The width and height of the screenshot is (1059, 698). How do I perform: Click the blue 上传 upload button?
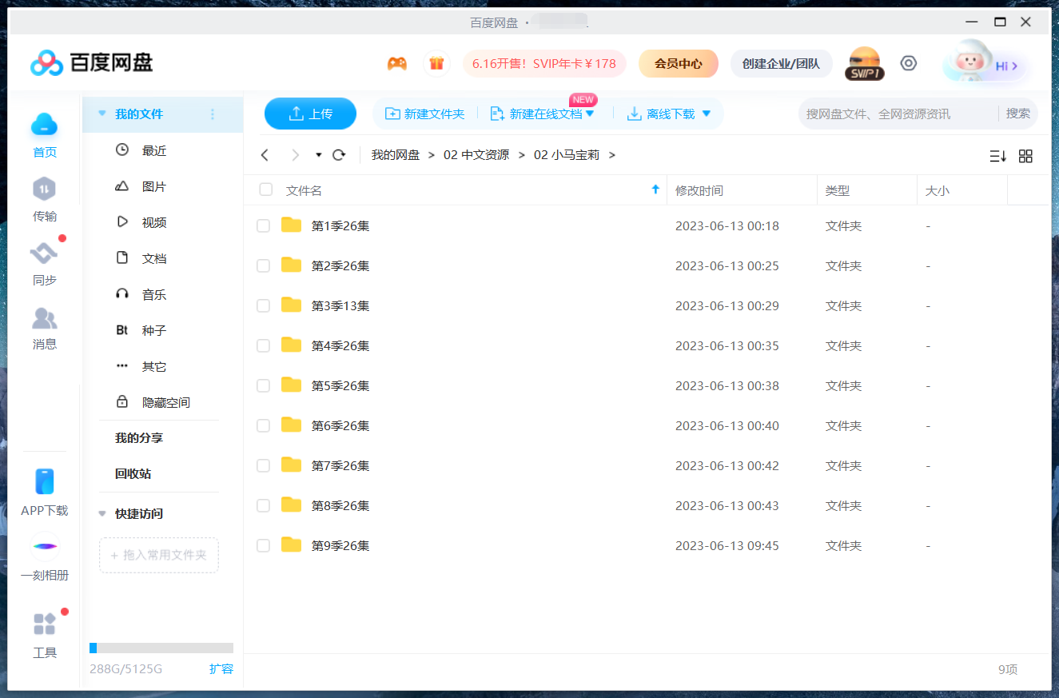point(310,114)
